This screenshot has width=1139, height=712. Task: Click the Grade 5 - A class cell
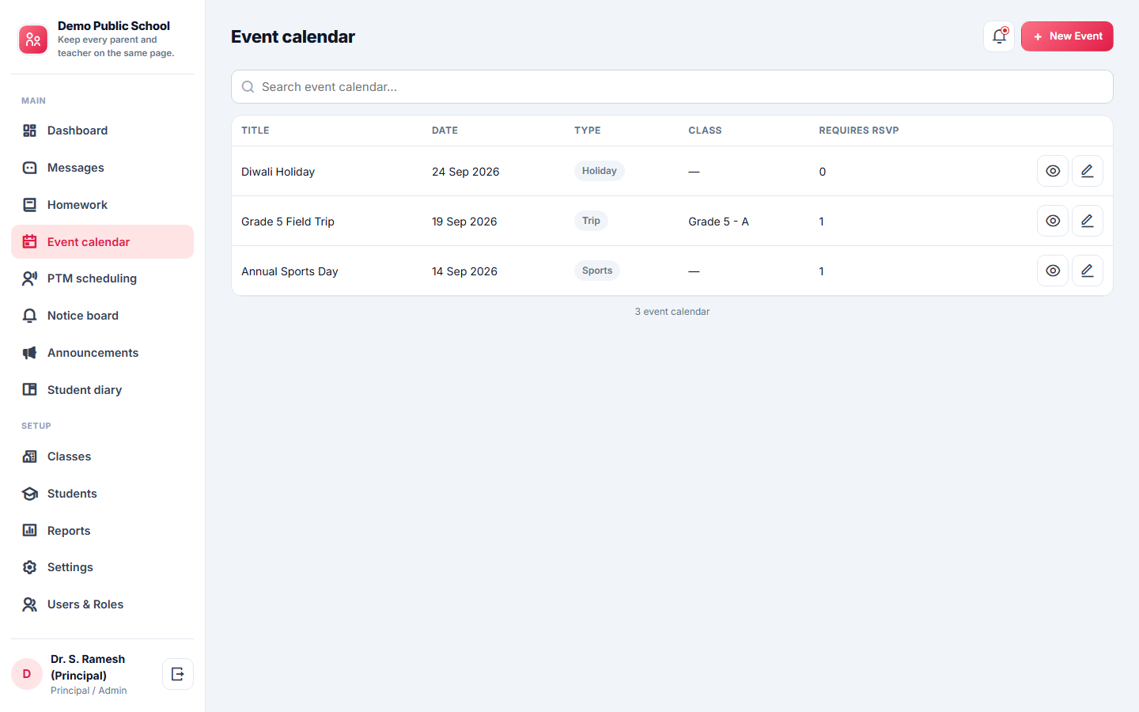718,222
